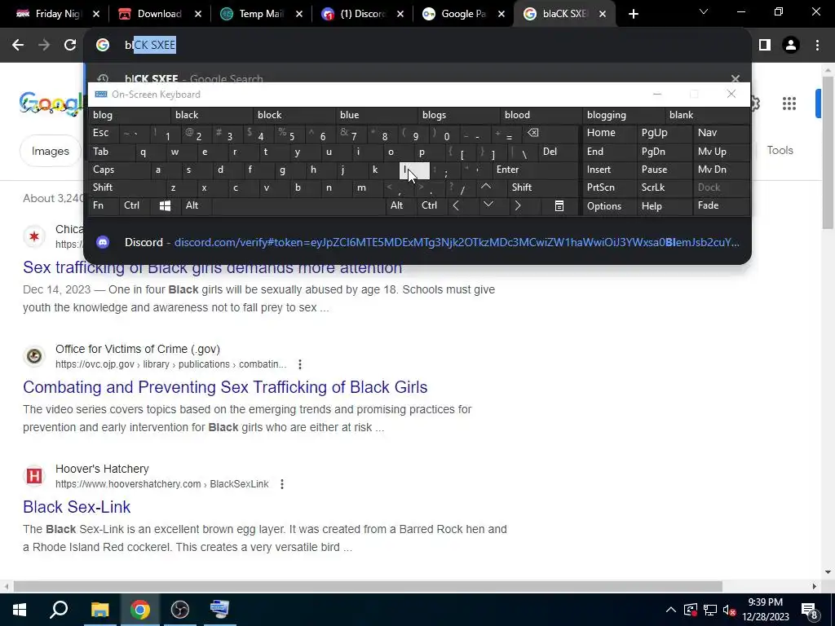Viewport: 835px width, 626px height.
Task: Remove the history suggestion with X
Action: click(736, 79)
